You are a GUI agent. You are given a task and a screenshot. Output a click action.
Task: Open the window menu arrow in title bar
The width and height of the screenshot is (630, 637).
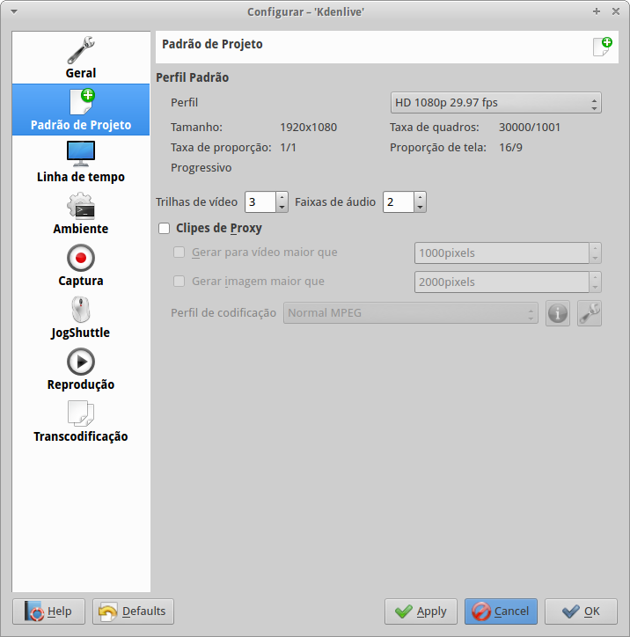tap(13, 11)
